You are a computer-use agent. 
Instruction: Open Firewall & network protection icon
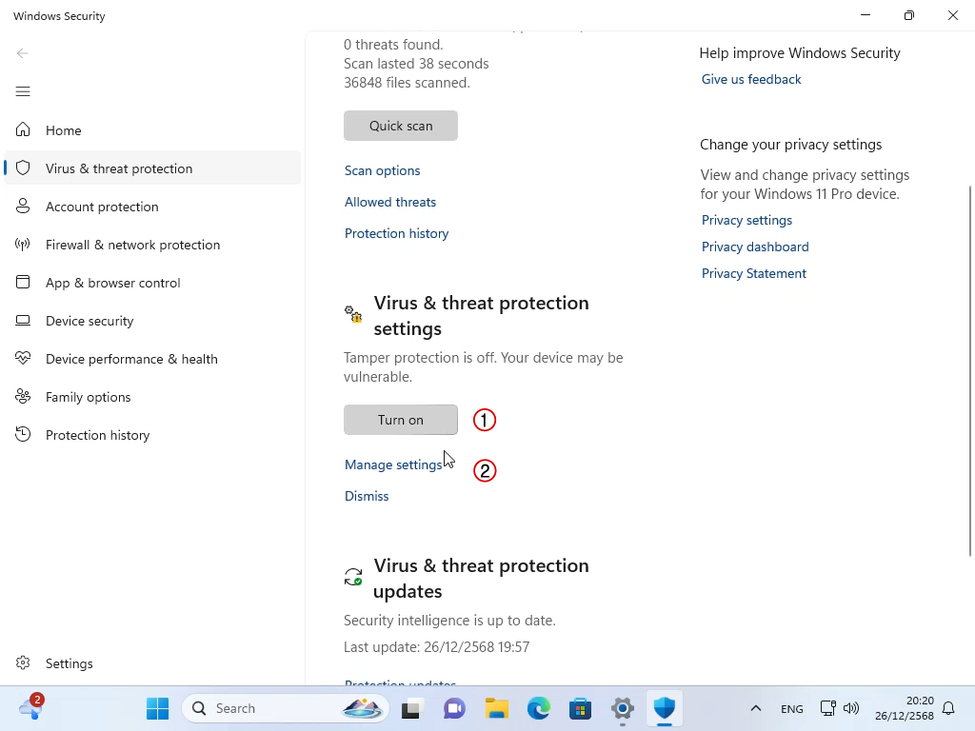[23, 245]
